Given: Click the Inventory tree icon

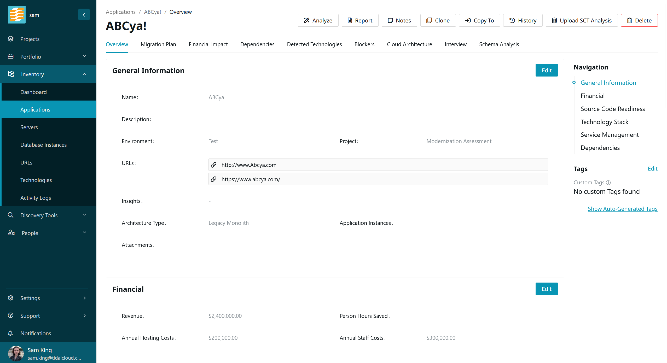Looking at the screenshot, I should pos(11,74).
